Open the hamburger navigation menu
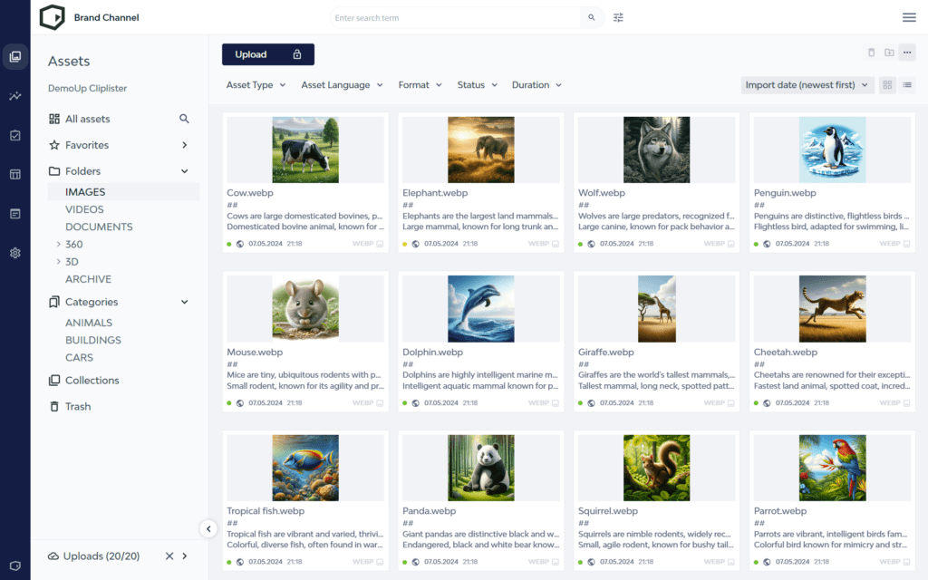Screen dimensions: 928x580 909,16
